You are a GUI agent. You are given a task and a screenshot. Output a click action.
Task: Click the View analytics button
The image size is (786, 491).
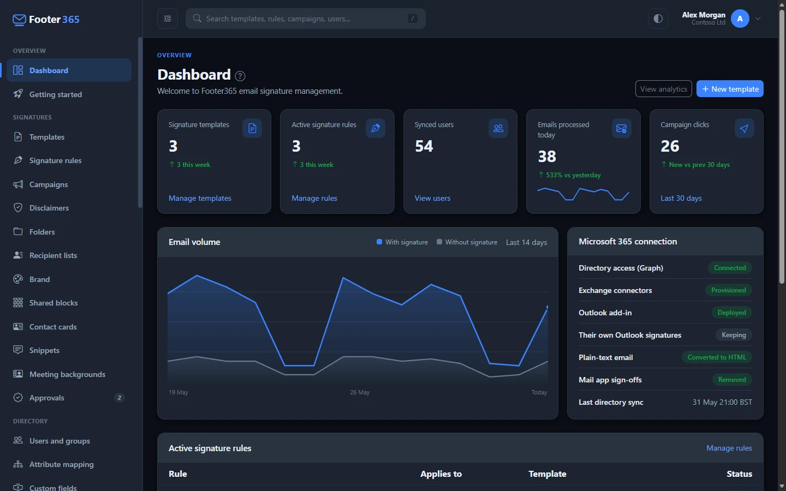pyautogui.click(x=664, y=89)
